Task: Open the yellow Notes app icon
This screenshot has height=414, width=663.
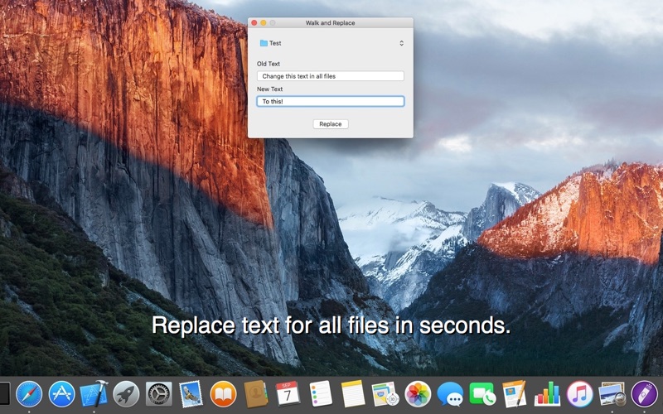Action: point(353,394)
